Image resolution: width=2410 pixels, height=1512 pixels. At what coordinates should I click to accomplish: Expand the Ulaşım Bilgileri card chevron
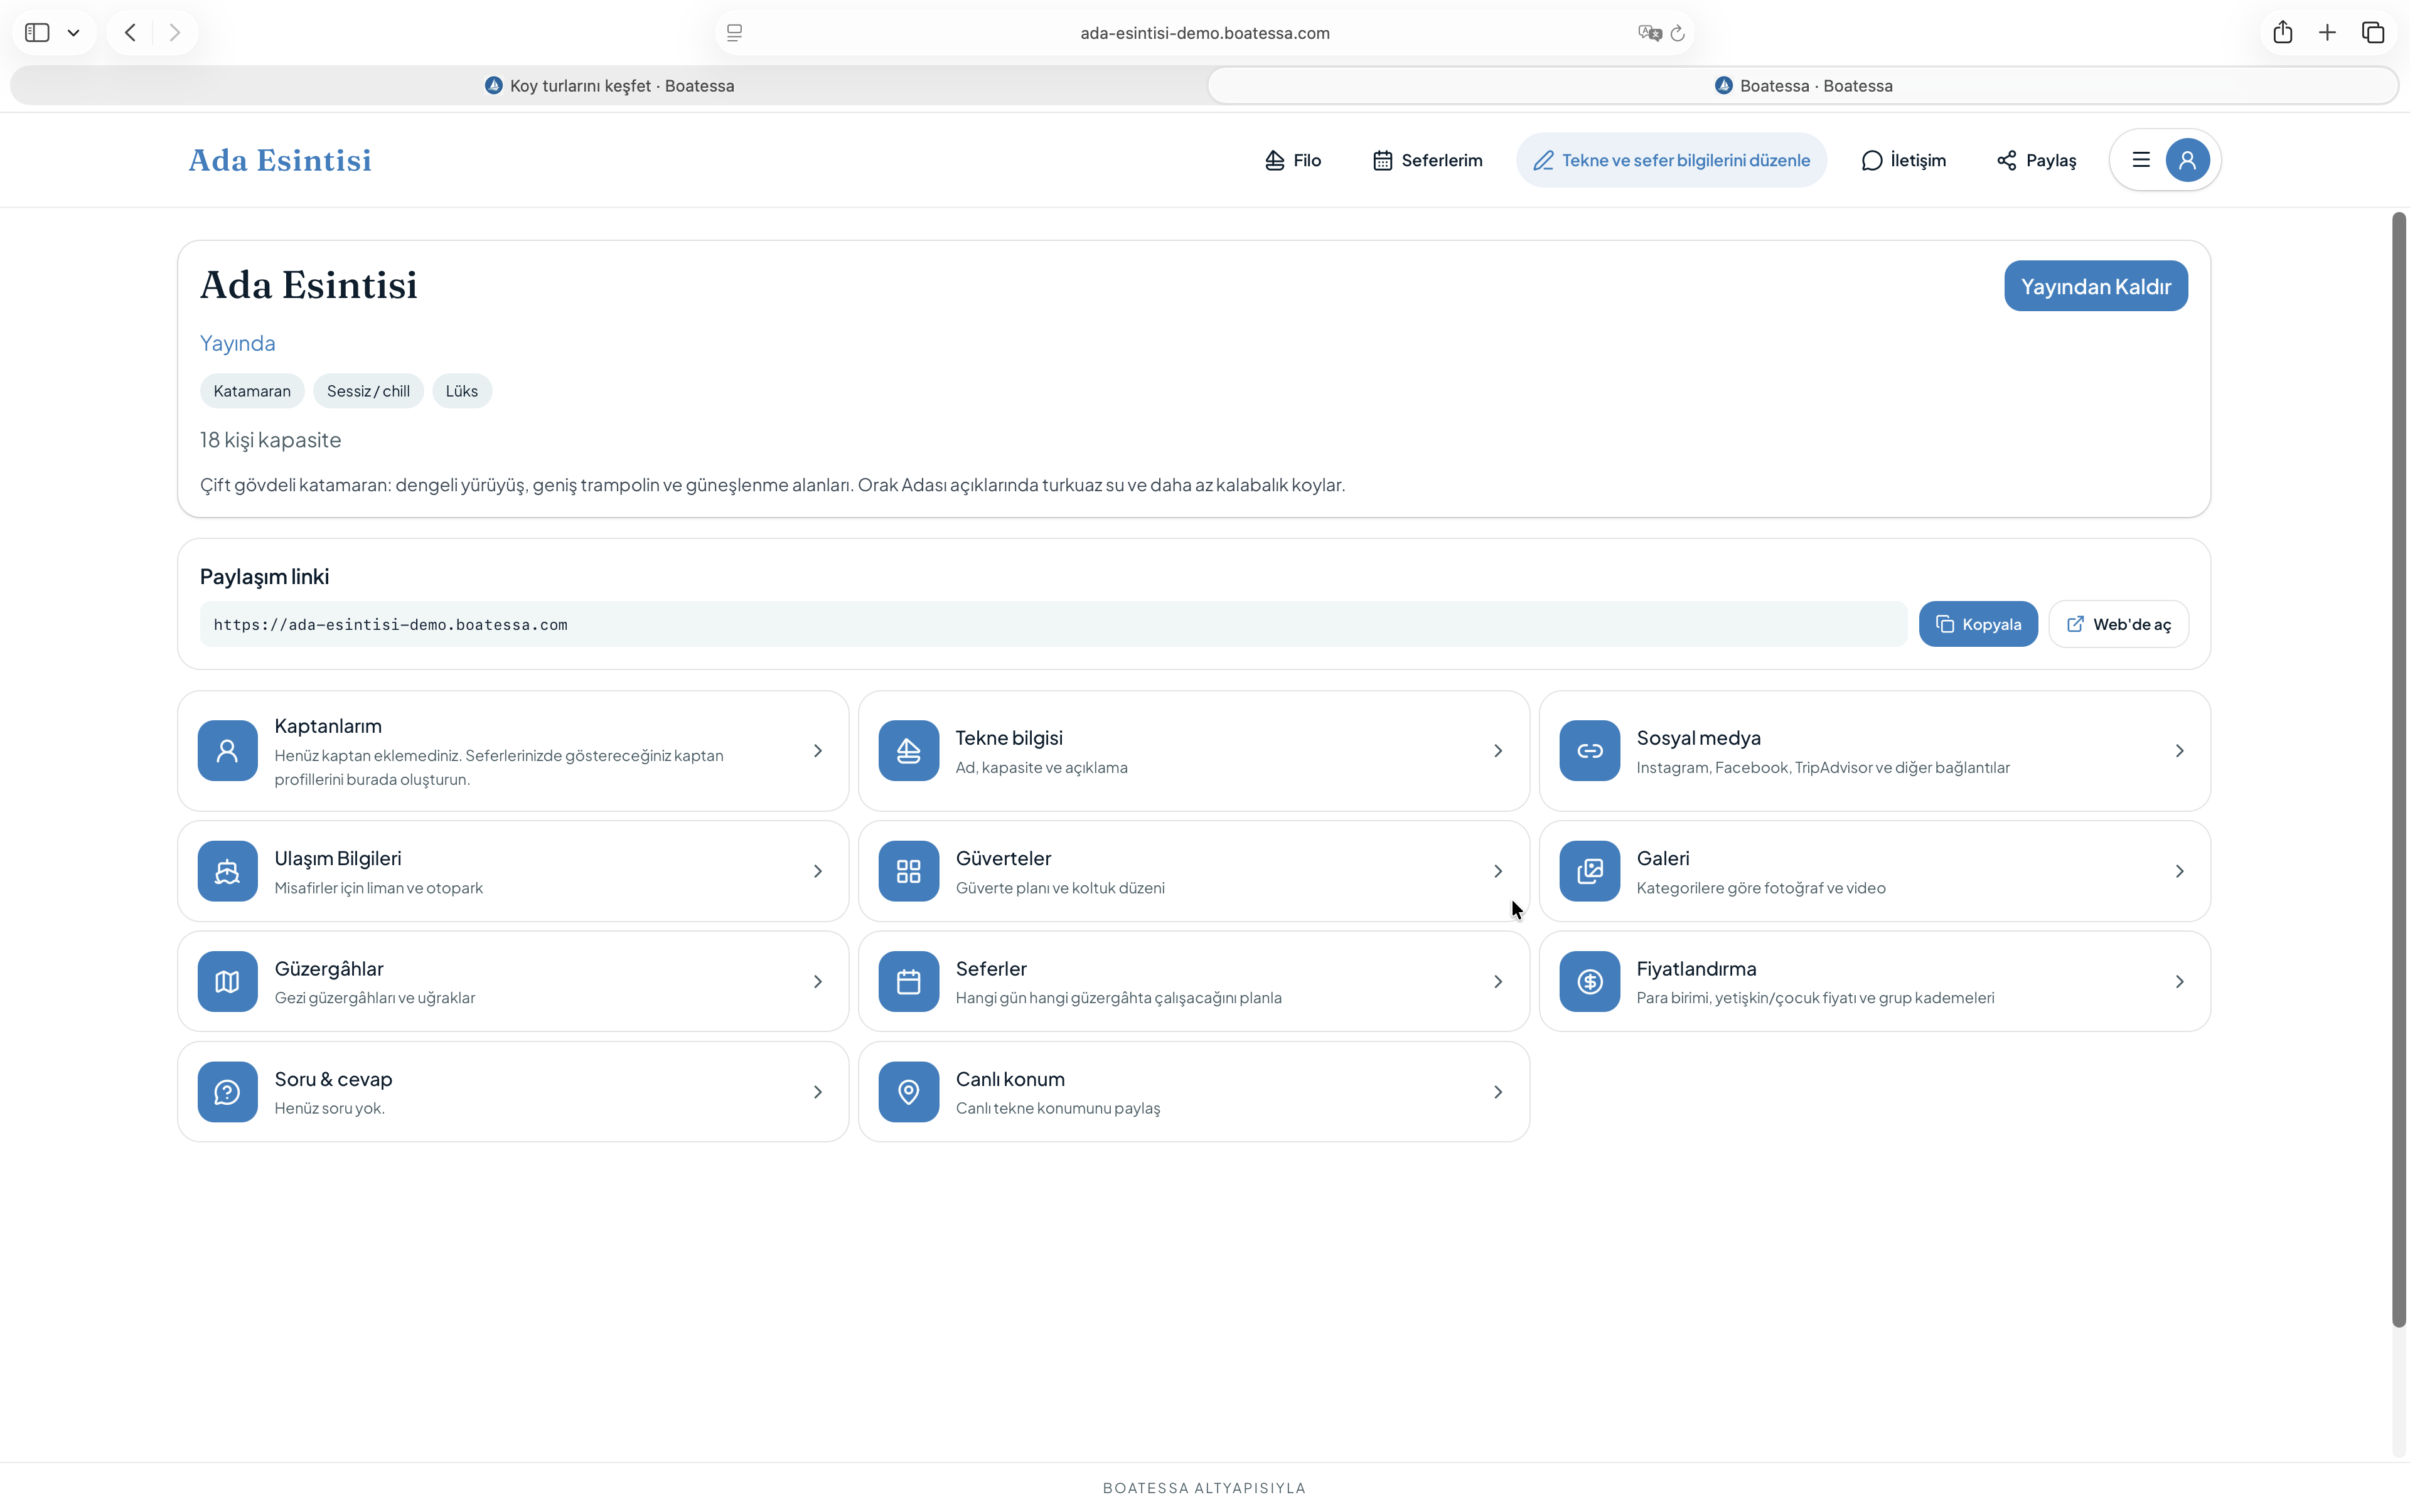pos(817,872)
